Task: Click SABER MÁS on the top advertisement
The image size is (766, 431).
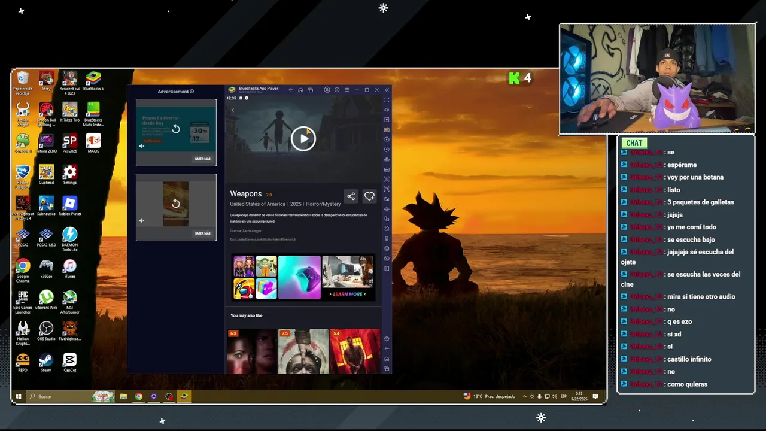Action: 202,159
